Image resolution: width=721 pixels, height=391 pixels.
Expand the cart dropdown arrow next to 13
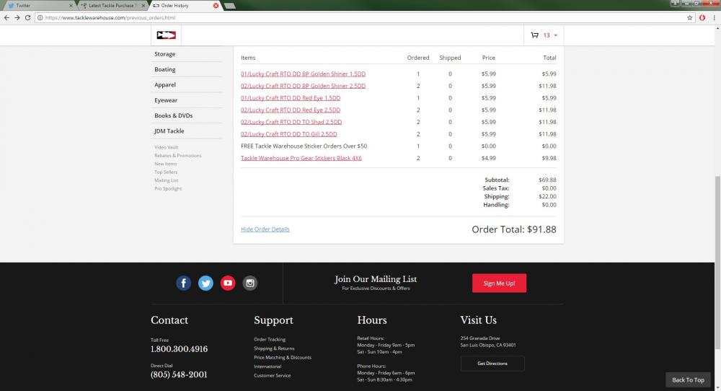tap(555, 35)
